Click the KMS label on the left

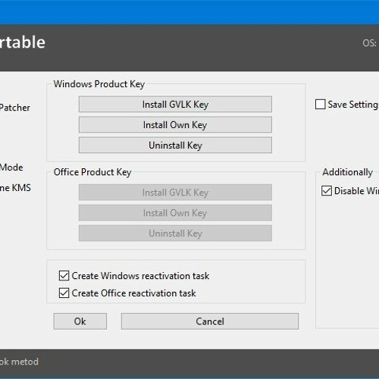coord(21,188)
